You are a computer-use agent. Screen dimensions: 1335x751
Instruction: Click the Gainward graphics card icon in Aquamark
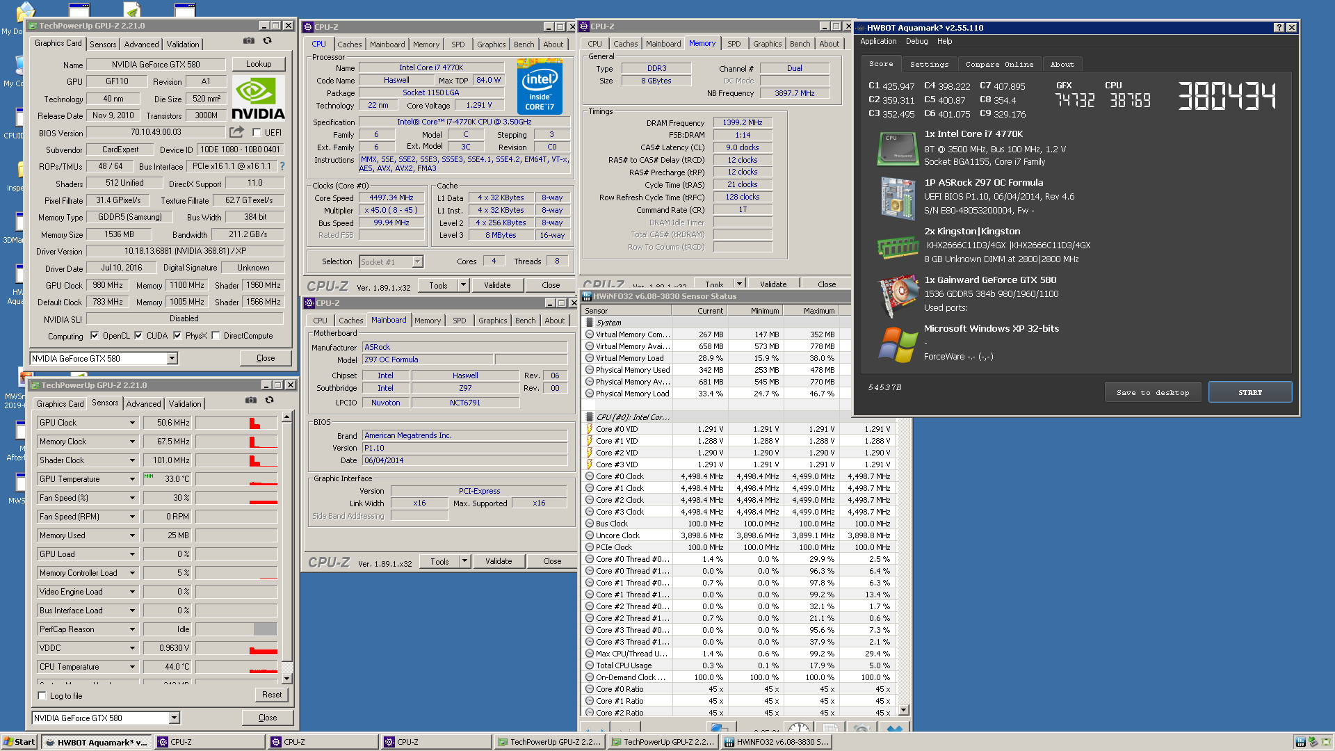898,296
